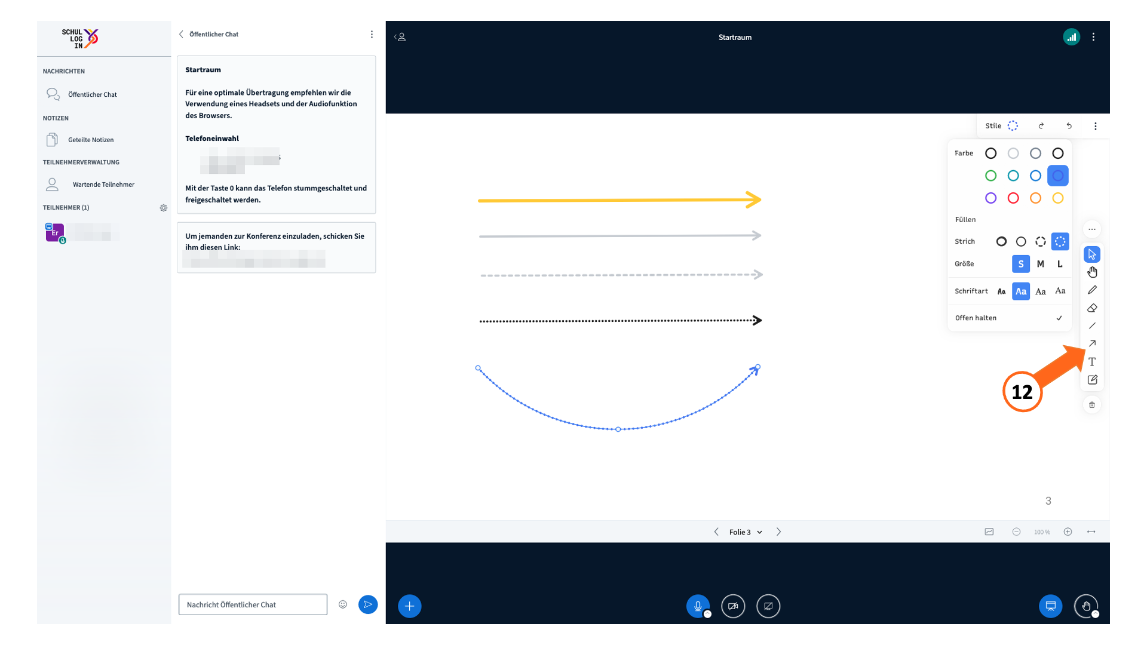
Task: Open the room options three-dot menu
Action: click(1093, 37)
